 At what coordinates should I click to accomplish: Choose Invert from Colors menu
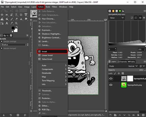[x=52, y=52]
